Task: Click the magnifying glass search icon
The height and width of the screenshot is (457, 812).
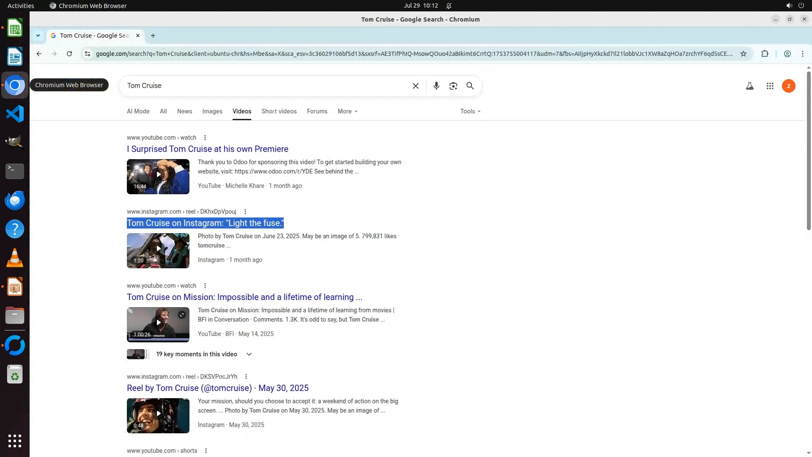Action: pos(470,86)
